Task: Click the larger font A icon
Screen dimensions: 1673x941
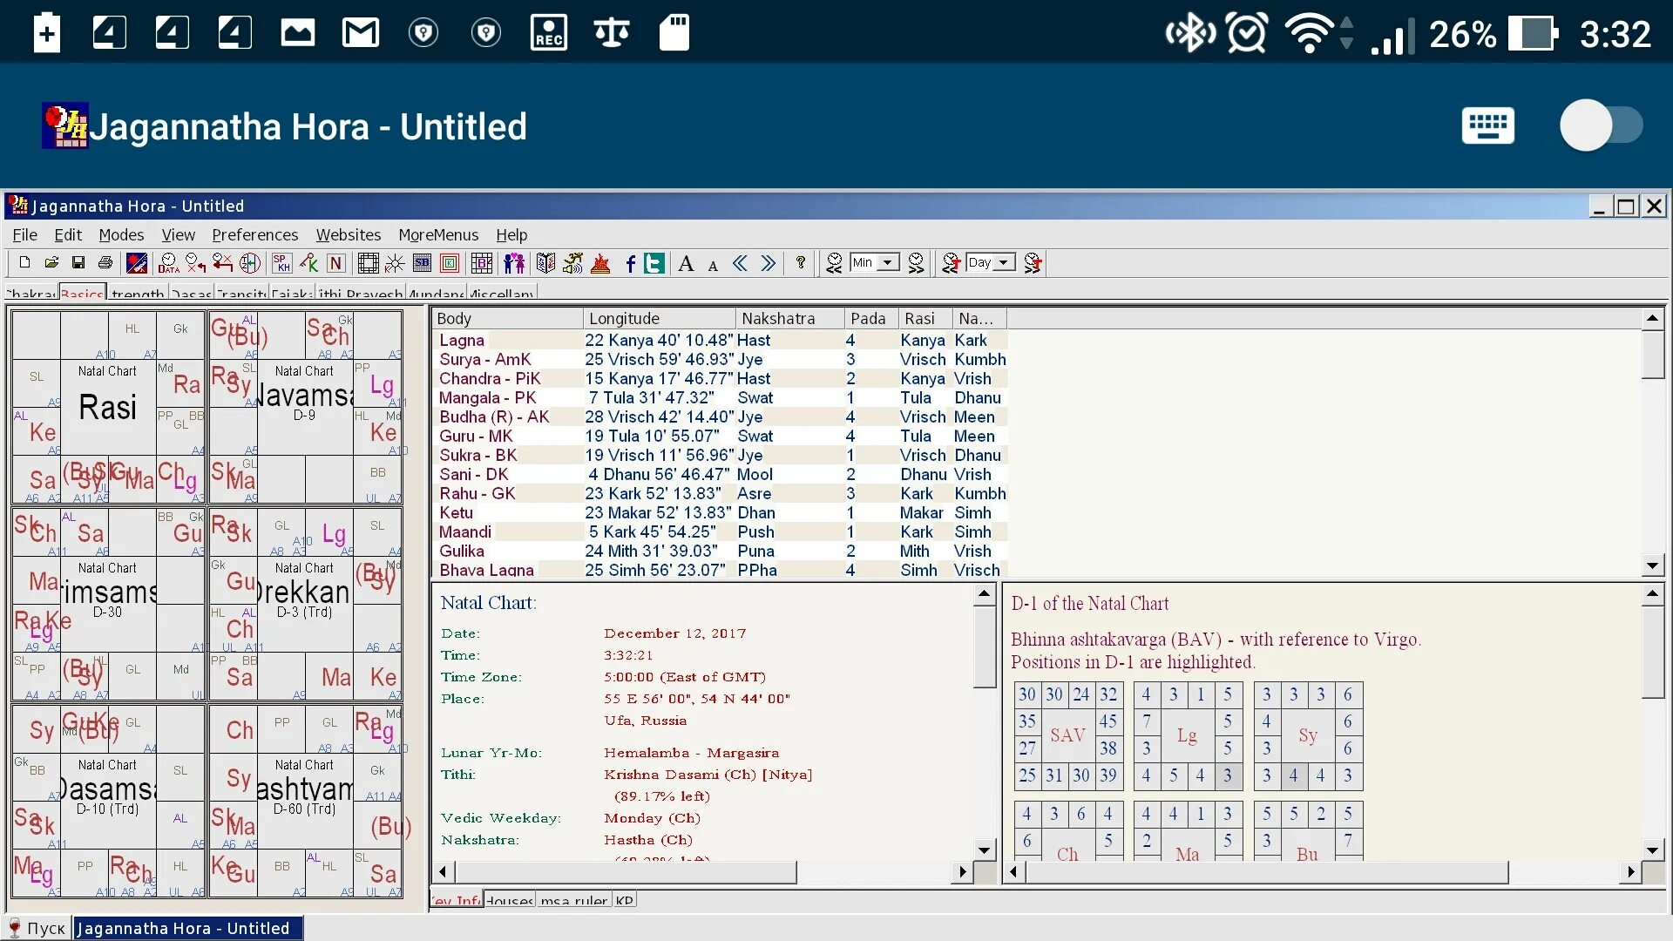Action: (x=686, y=263)
